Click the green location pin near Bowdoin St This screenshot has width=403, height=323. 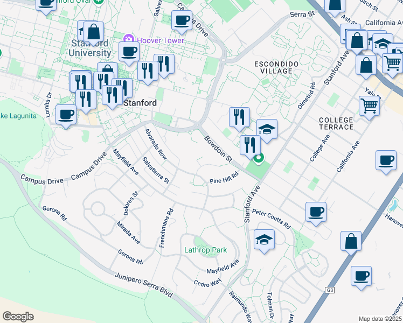[x=259, y=159]
